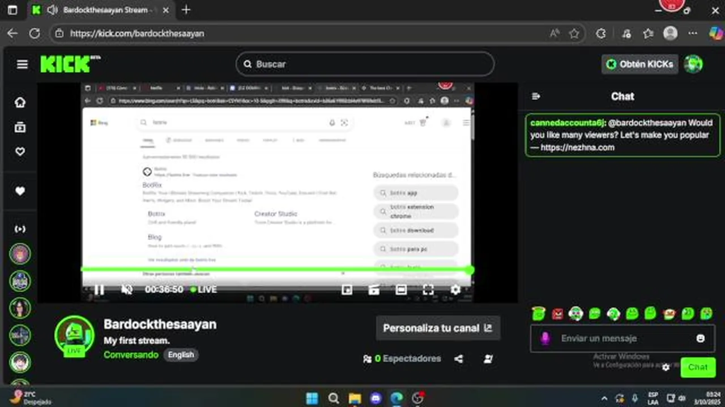Open the Conversando category link
Image resolution: width=725 pixels, height=407 pixels.
coord(131,355)
